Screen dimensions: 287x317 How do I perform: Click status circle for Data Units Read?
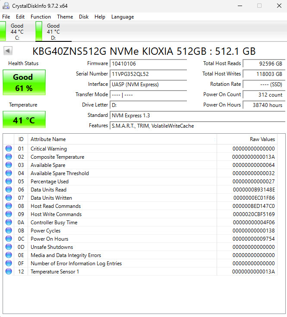pos(9,189)
